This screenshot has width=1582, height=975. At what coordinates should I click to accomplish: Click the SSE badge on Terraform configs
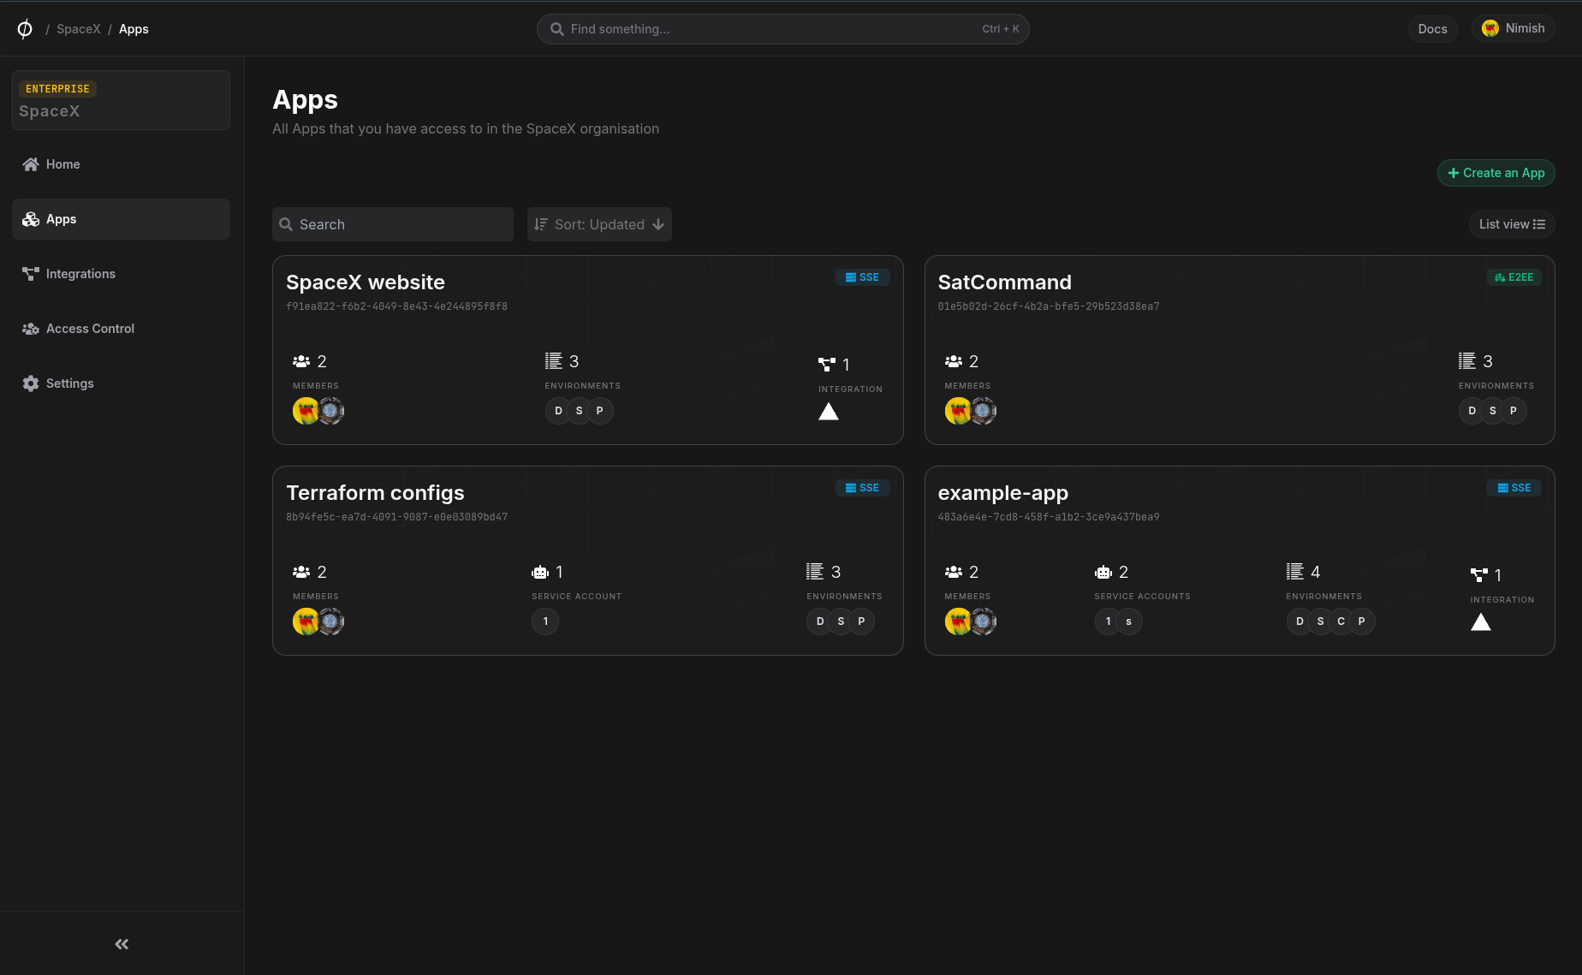tap(862, 488)
